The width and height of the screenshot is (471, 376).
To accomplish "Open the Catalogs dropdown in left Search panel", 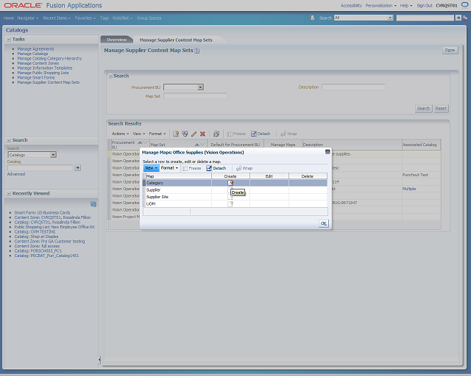I will [53, 155].
